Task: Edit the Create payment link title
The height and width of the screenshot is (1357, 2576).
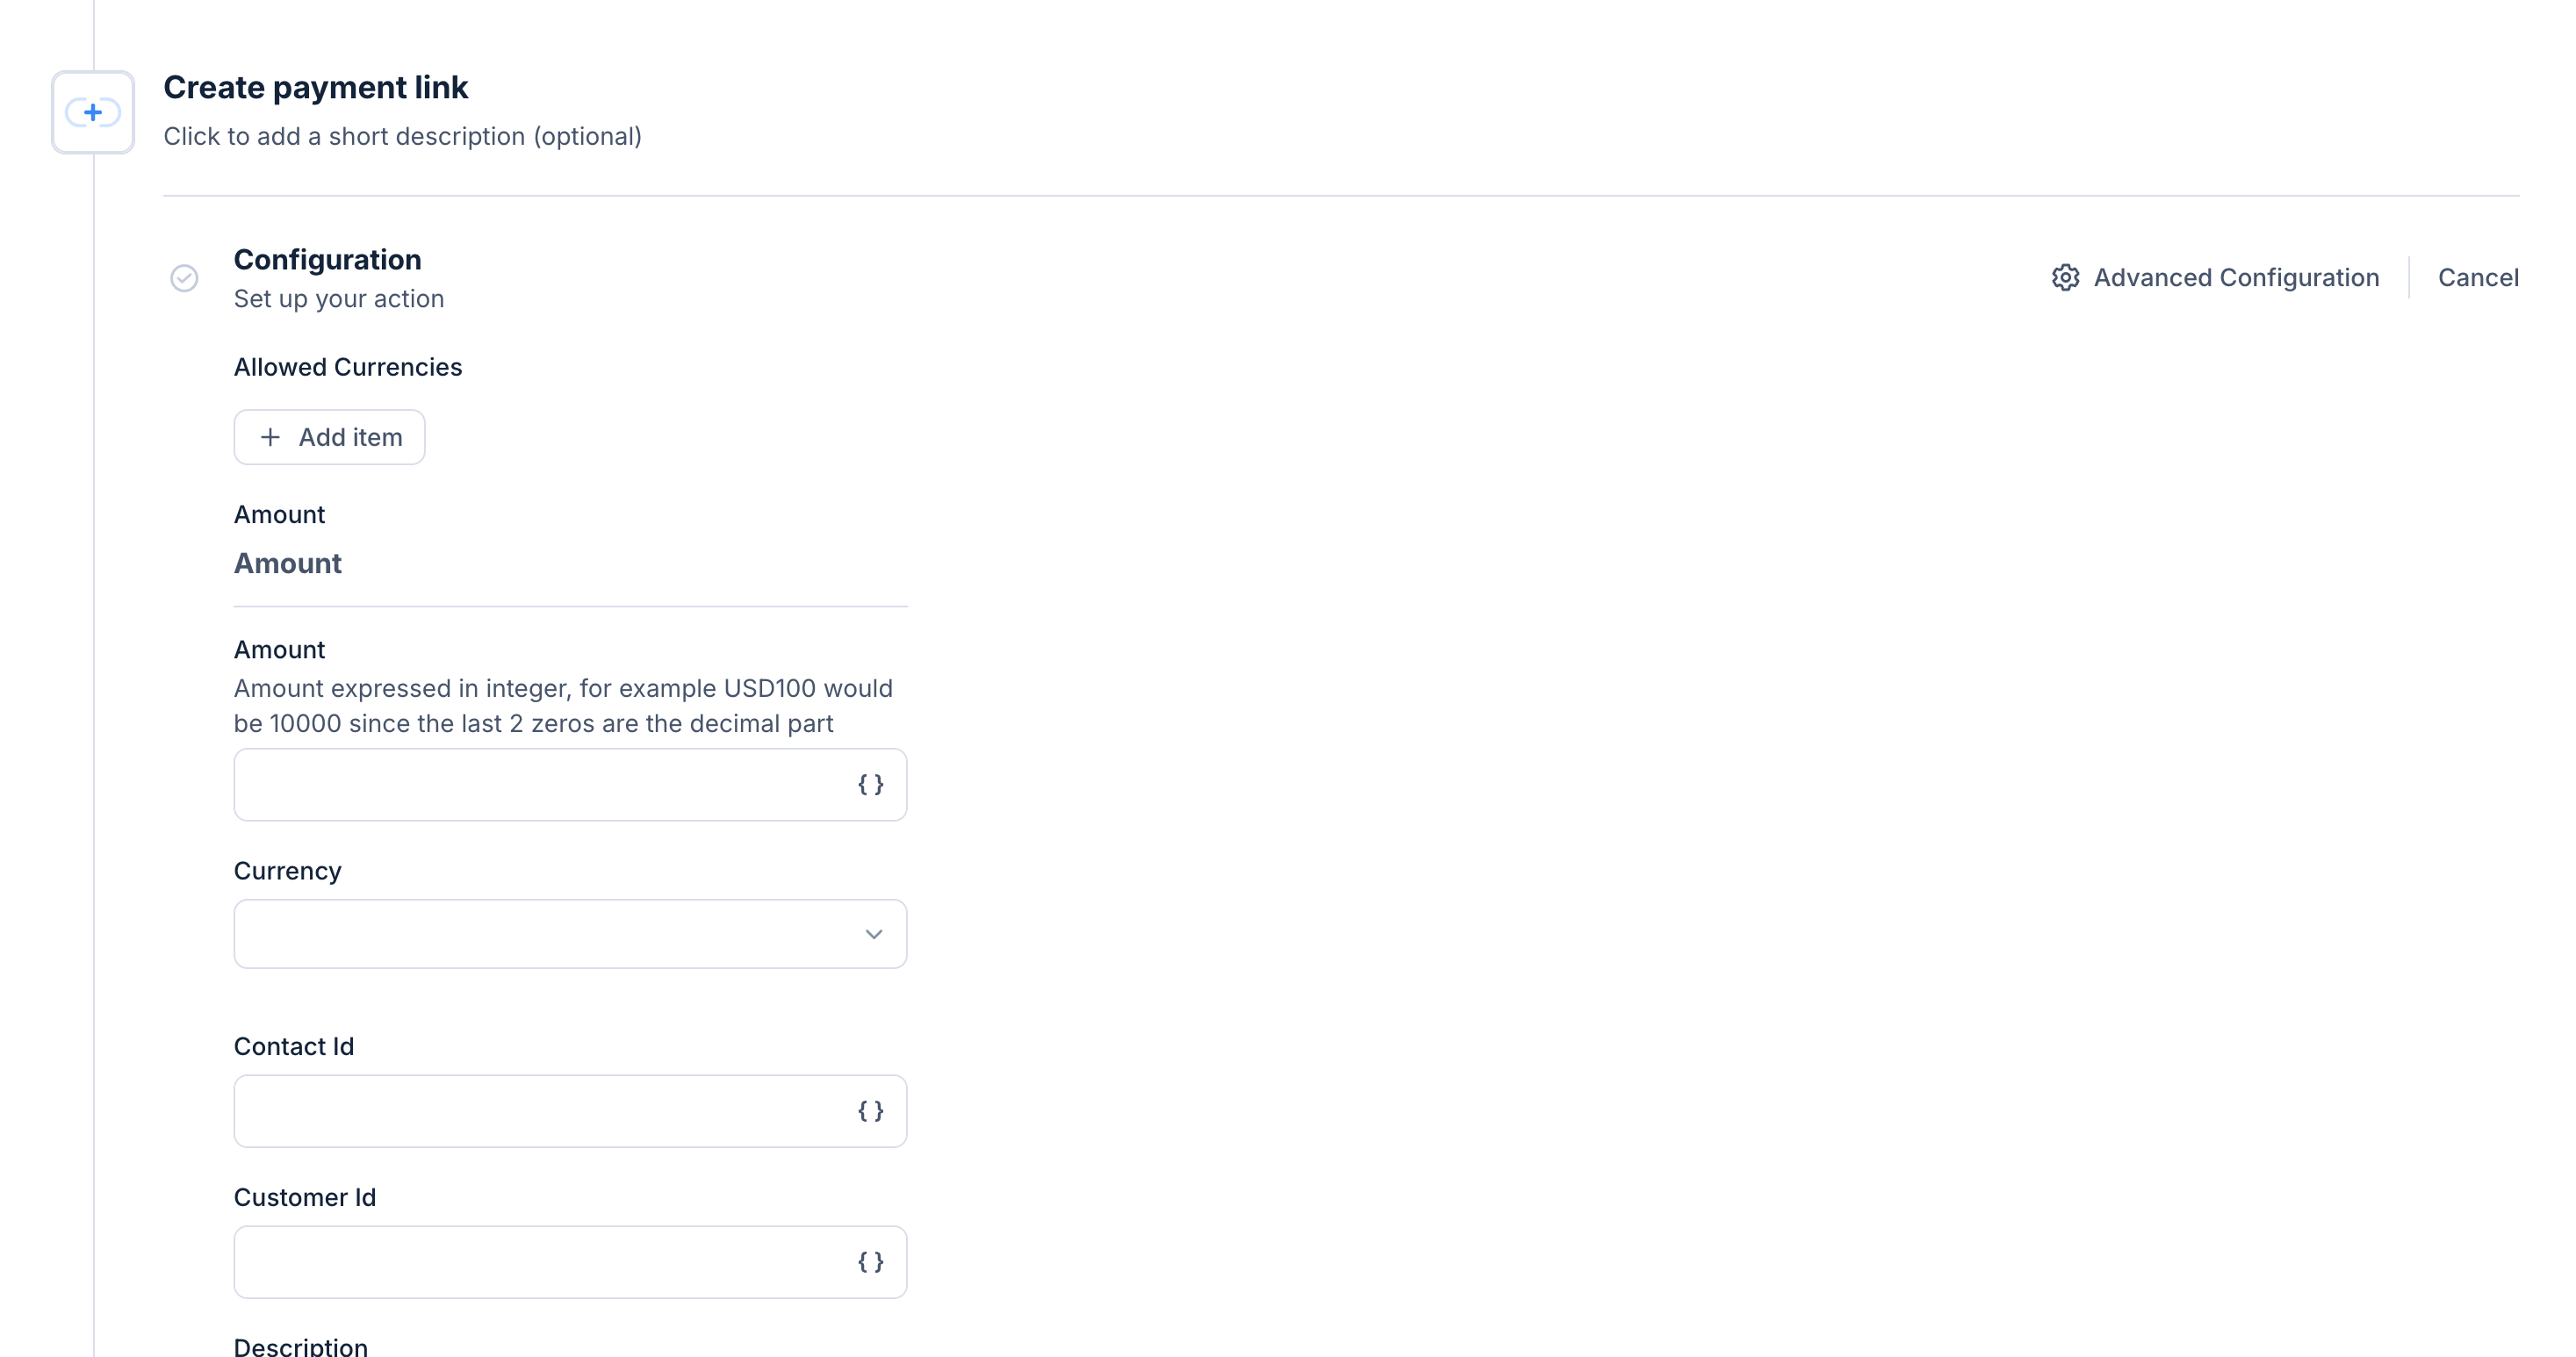Action: (x=315, y=88)
